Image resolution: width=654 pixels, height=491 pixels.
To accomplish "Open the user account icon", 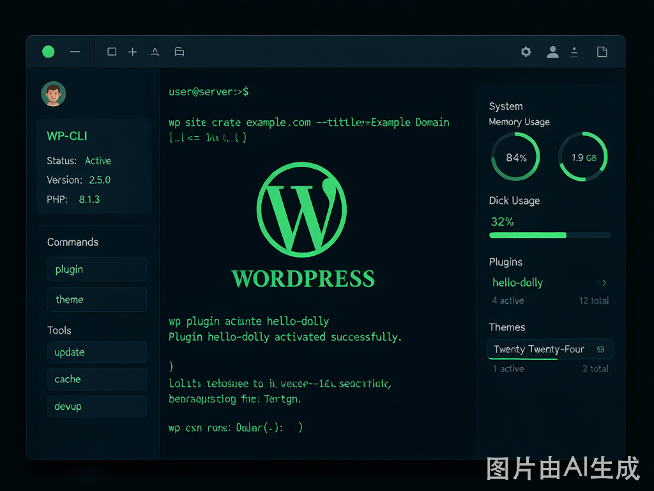I will (552, 52).
